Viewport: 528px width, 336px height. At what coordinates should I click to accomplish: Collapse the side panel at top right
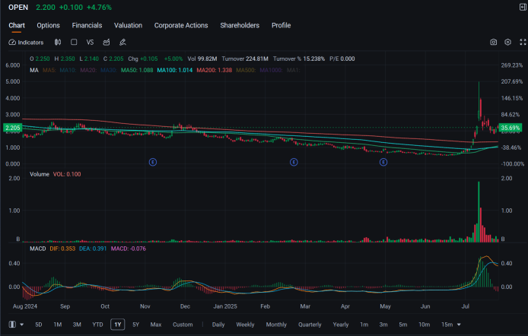pos(523,7)
